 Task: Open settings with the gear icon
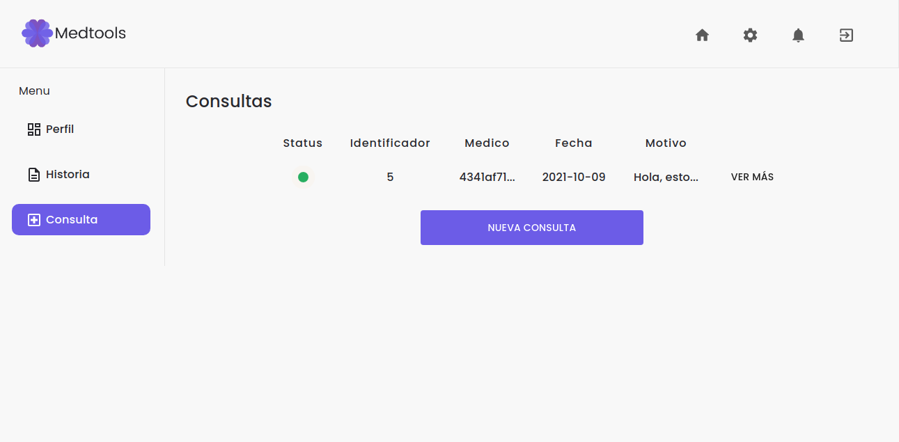click(750, 35)
